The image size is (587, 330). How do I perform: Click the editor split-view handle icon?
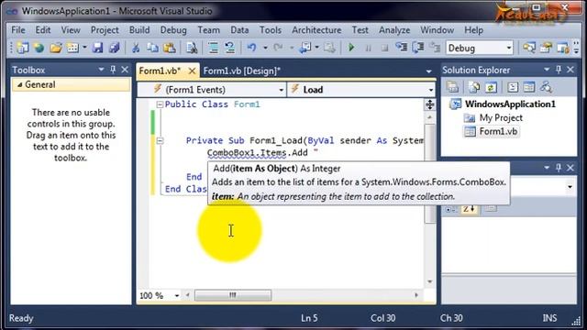click(429, 104)
